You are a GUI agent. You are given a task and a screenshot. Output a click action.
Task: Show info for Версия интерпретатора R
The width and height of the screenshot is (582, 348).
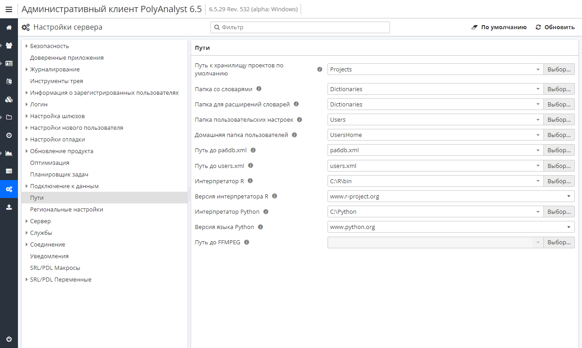[275, 196]
